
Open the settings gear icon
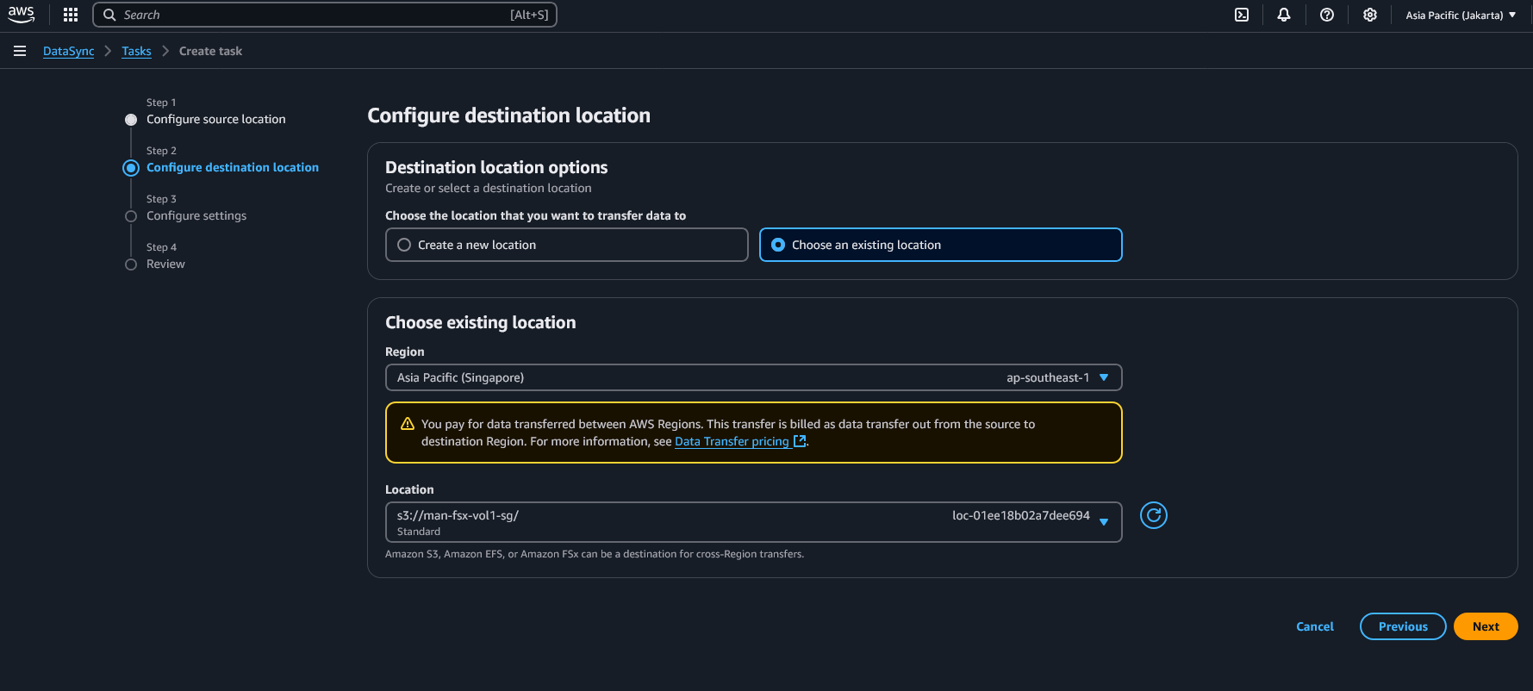pos(1370,15)
